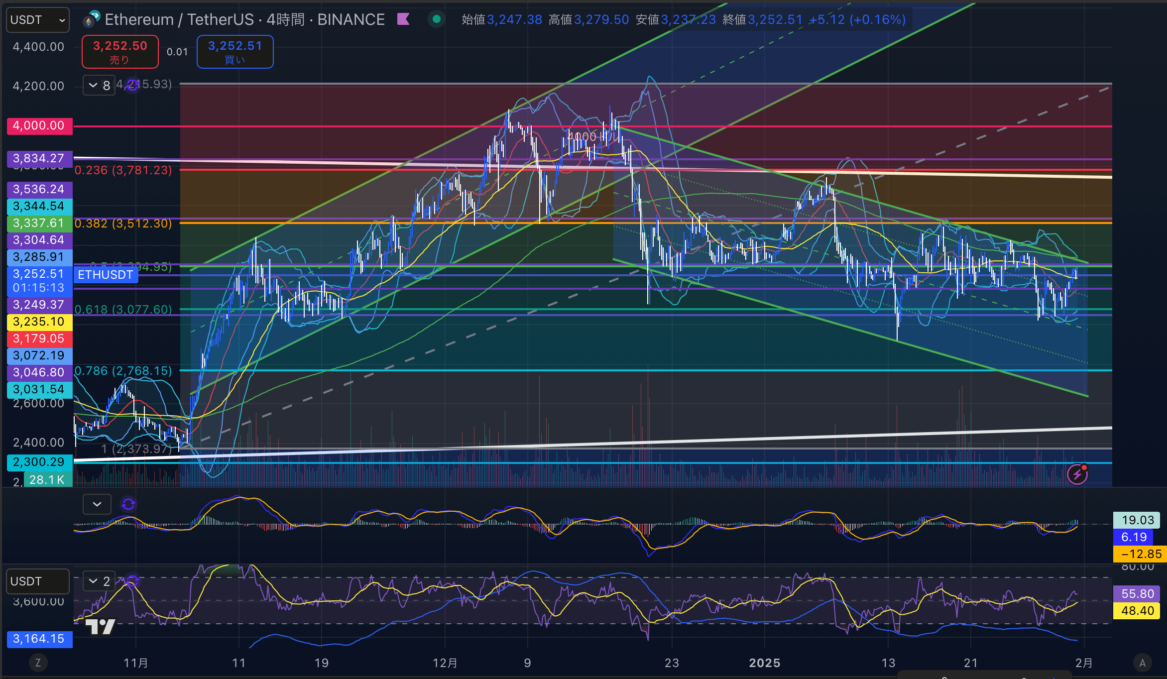Click the 3,249.37 price label
The image size is (1167, 679).
point(39,305)
